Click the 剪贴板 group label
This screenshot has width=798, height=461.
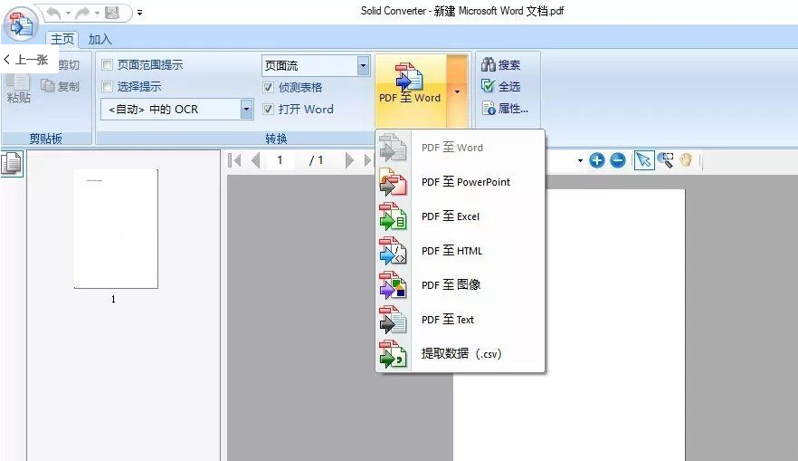point(46,139)
